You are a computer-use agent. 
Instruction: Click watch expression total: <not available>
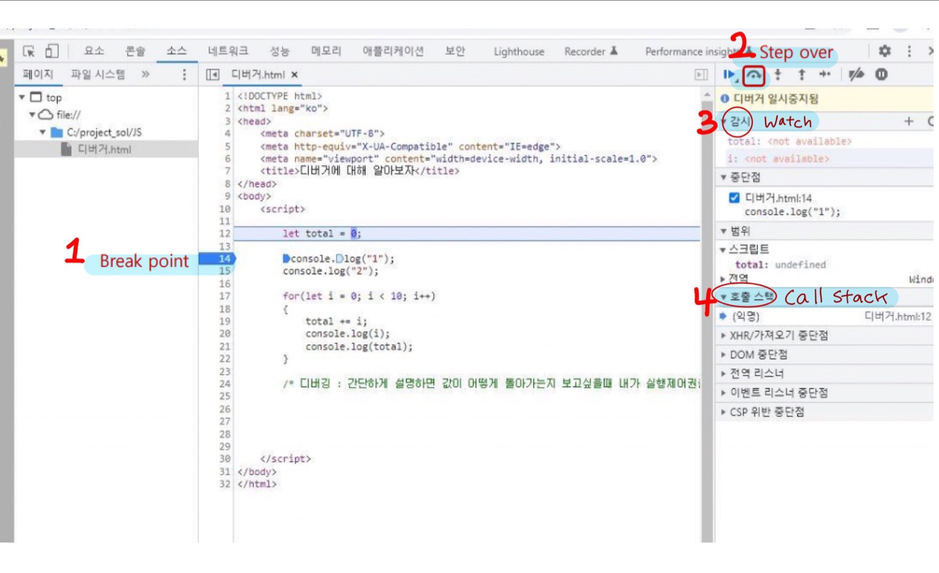pyautogui.click(x=789, y=142)
